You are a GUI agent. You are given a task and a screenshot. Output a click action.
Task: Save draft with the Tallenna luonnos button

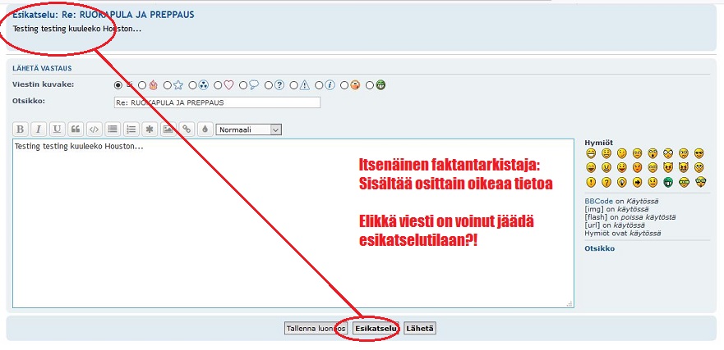click(x=316, y=328)
